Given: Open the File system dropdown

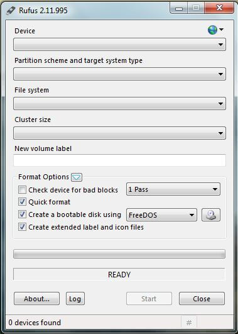Looking at the screenshot, I should coord(119,104).
